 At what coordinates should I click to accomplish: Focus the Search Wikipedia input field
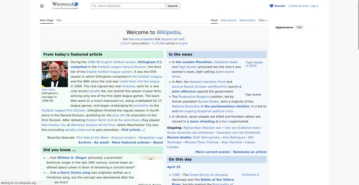pos(130,6)
